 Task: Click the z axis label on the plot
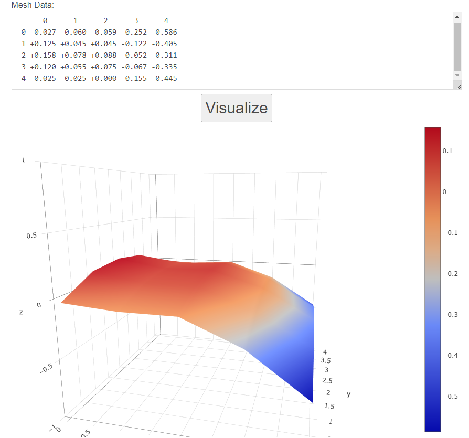coord(20,313)
